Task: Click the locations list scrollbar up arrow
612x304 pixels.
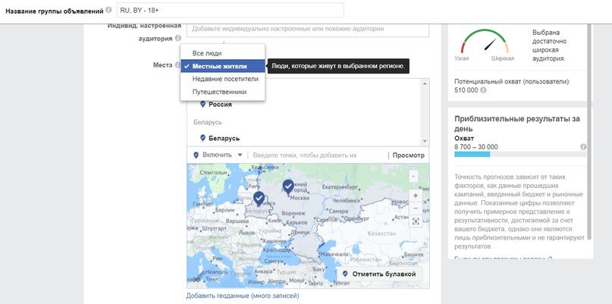Action: [425, 84]
